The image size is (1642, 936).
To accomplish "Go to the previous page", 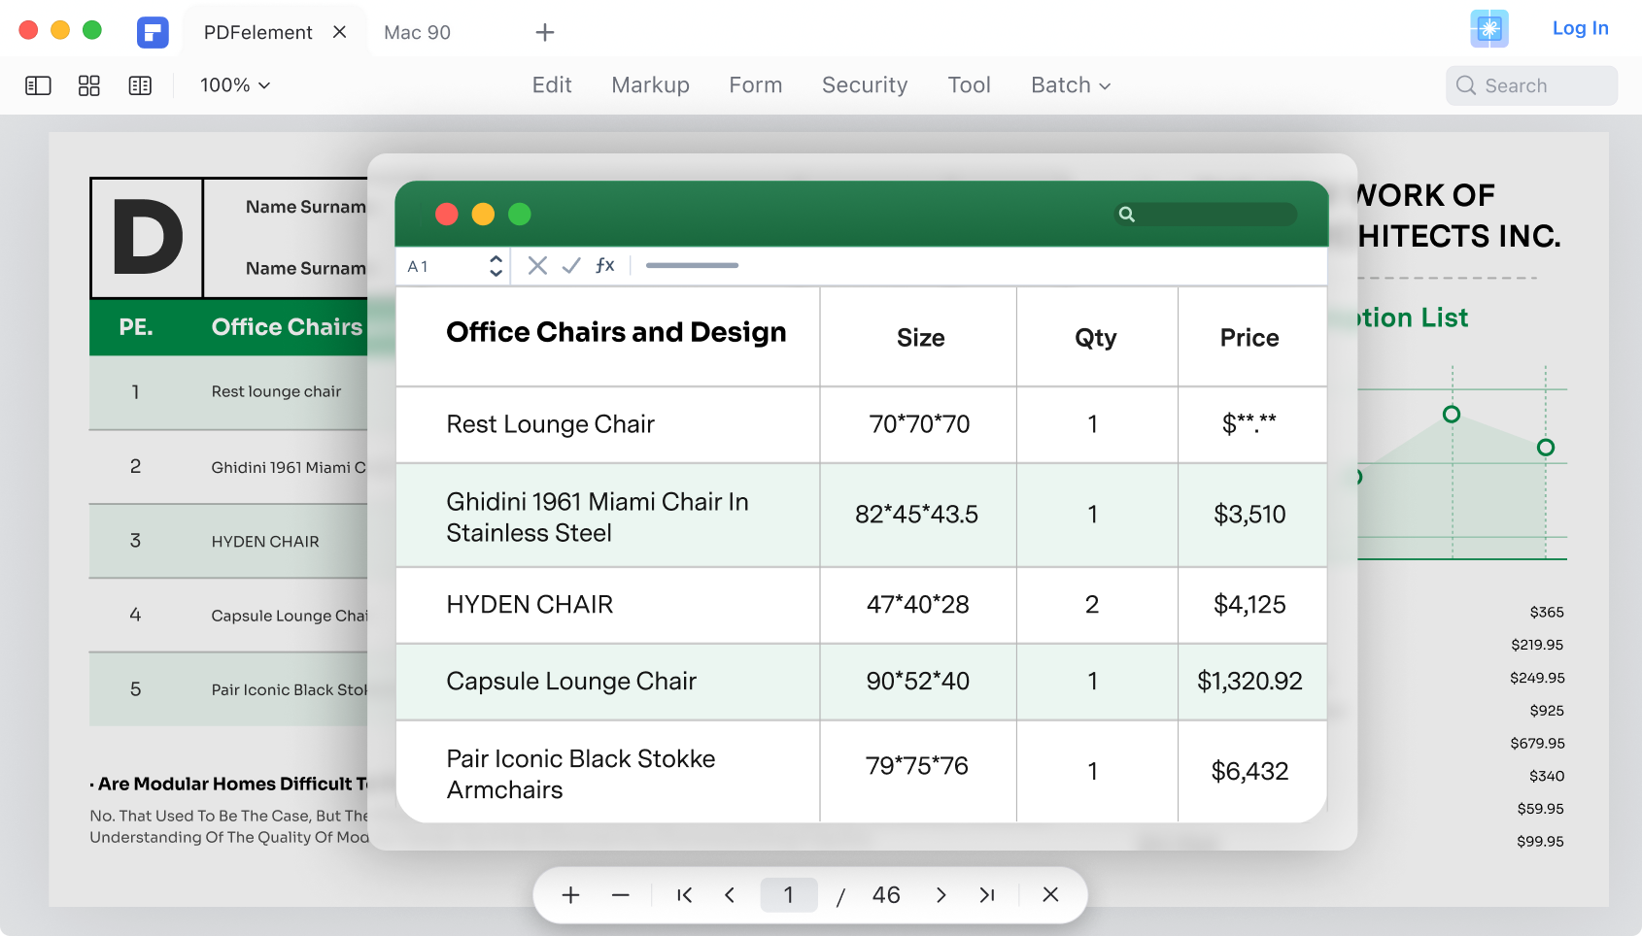I will click(730, 895).
